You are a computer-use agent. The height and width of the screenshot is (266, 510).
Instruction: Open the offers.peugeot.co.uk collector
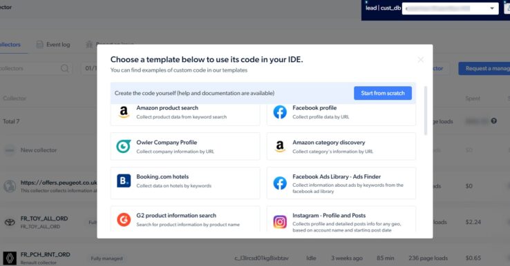[59, 183]
